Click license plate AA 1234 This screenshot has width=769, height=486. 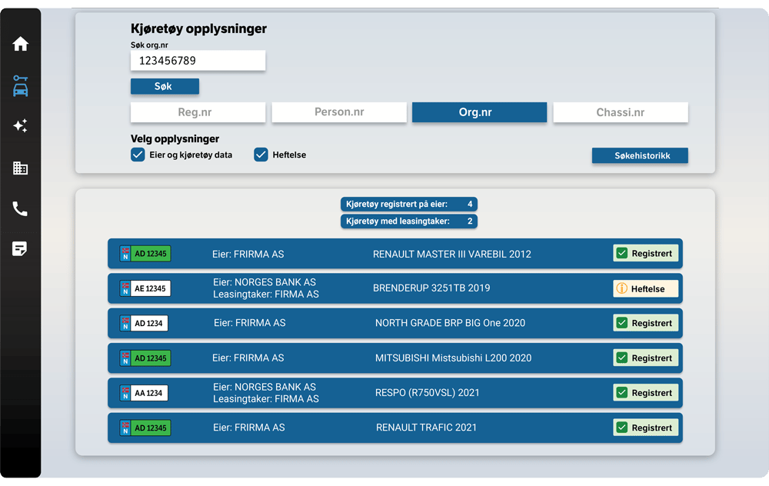click(144, 393)
